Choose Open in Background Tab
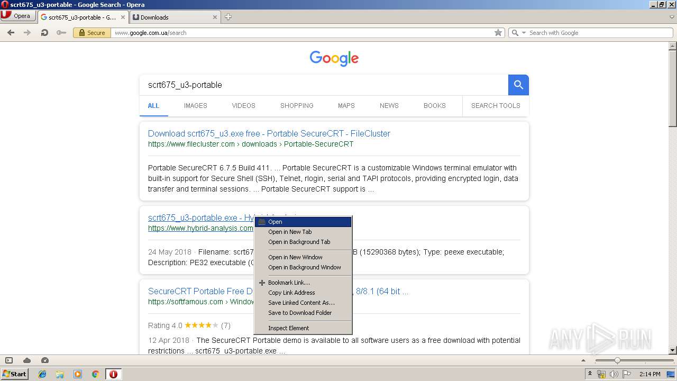Image resolution: width=677 pixels, height=381 pixels. [303, 242]
